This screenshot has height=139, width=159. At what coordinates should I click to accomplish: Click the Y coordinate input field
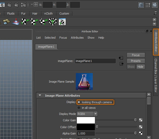[61, 5]
